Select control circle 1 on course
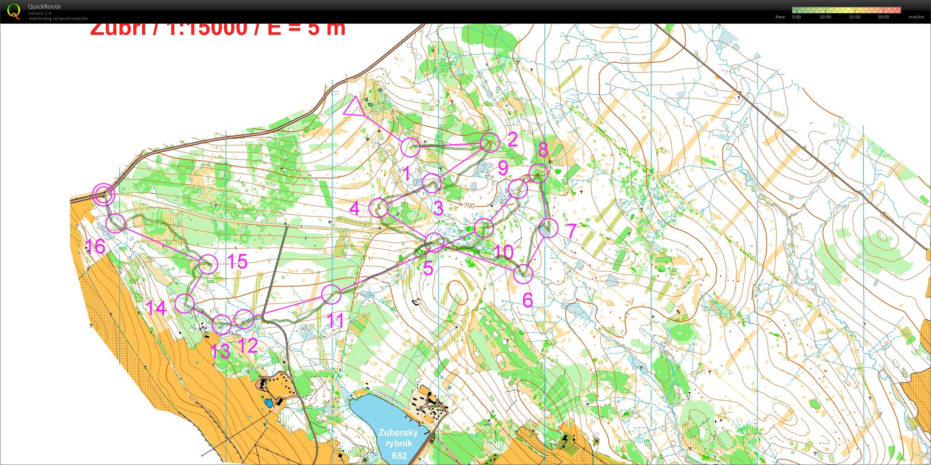 [411, 147]
